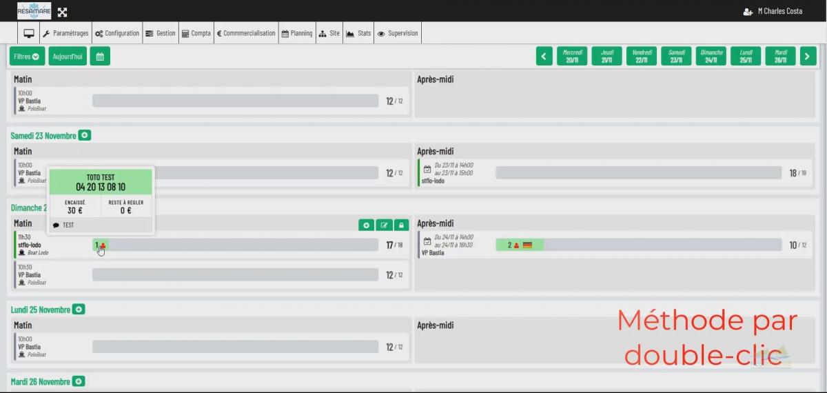Click the 10 / 12 seat count
Image resolution: width=827 pixels, height=393 pixels.
click(798, 245)
